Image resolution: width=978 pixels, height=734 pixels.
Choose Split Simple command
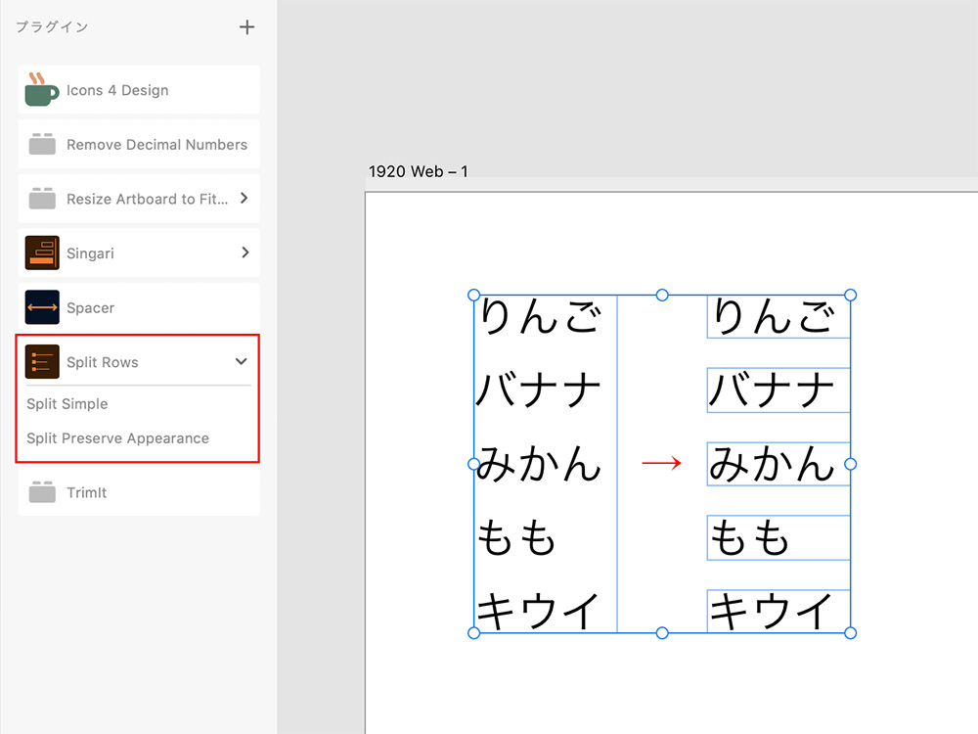[67, 404]
